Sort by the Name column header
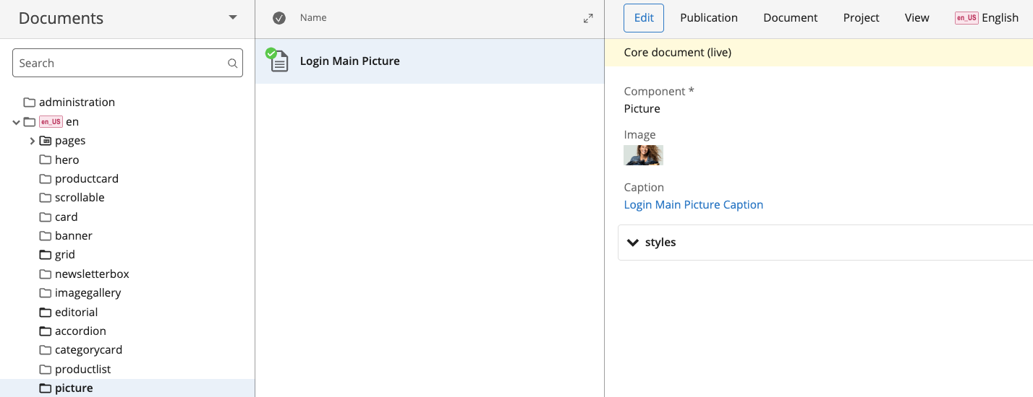 click(313, 18)
